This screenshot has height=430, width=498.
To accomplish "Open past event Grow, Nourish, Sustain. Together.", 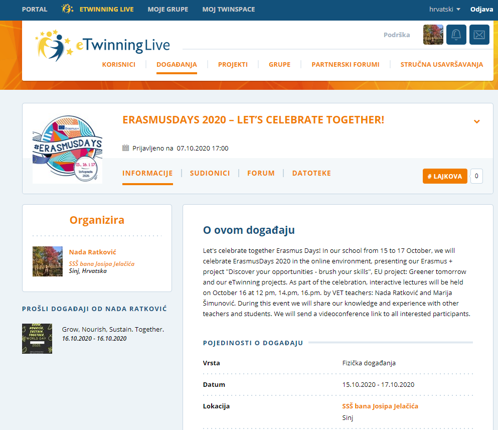I will tap(113, 329).
